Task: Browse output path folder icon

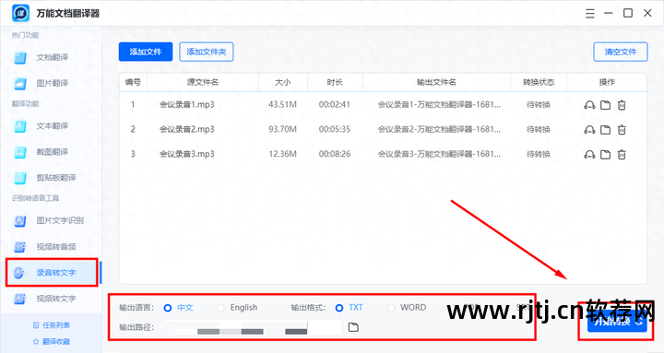Action: click(x=353, y=327)
